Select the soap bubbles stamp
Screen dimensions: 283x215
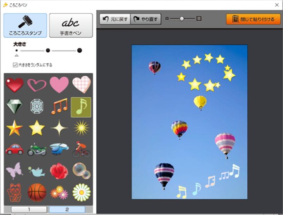(x=82, y=171)
